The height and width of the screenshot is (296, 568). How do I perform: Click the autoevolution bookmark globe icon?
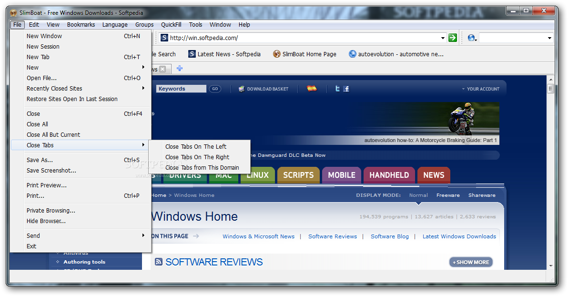pos(353,54)
